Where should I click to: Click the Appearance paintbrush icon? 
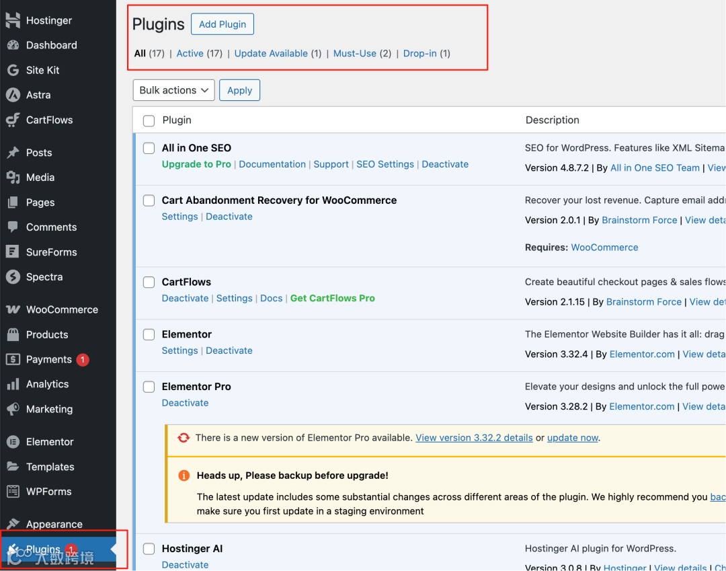(x=13, y=524)
